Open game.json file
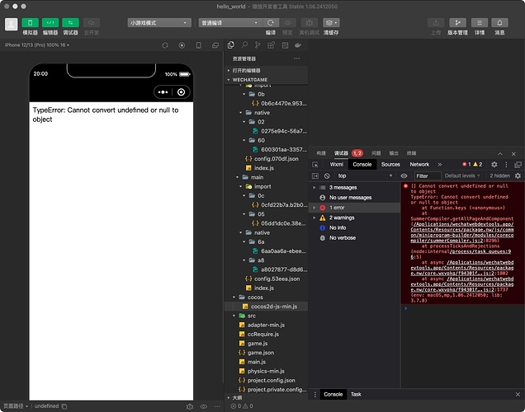525x412 pixels. click(267, 353)
